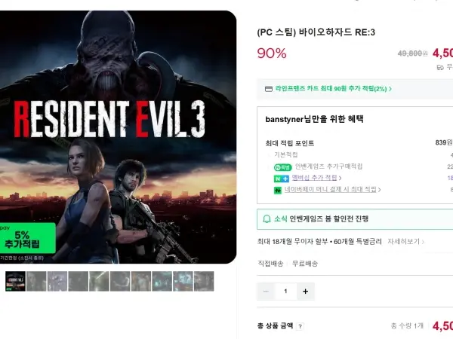Viewport: 453px width, 339px height.
Task: Click the green 특별 badge icon
Action: [x=282, y=167]
